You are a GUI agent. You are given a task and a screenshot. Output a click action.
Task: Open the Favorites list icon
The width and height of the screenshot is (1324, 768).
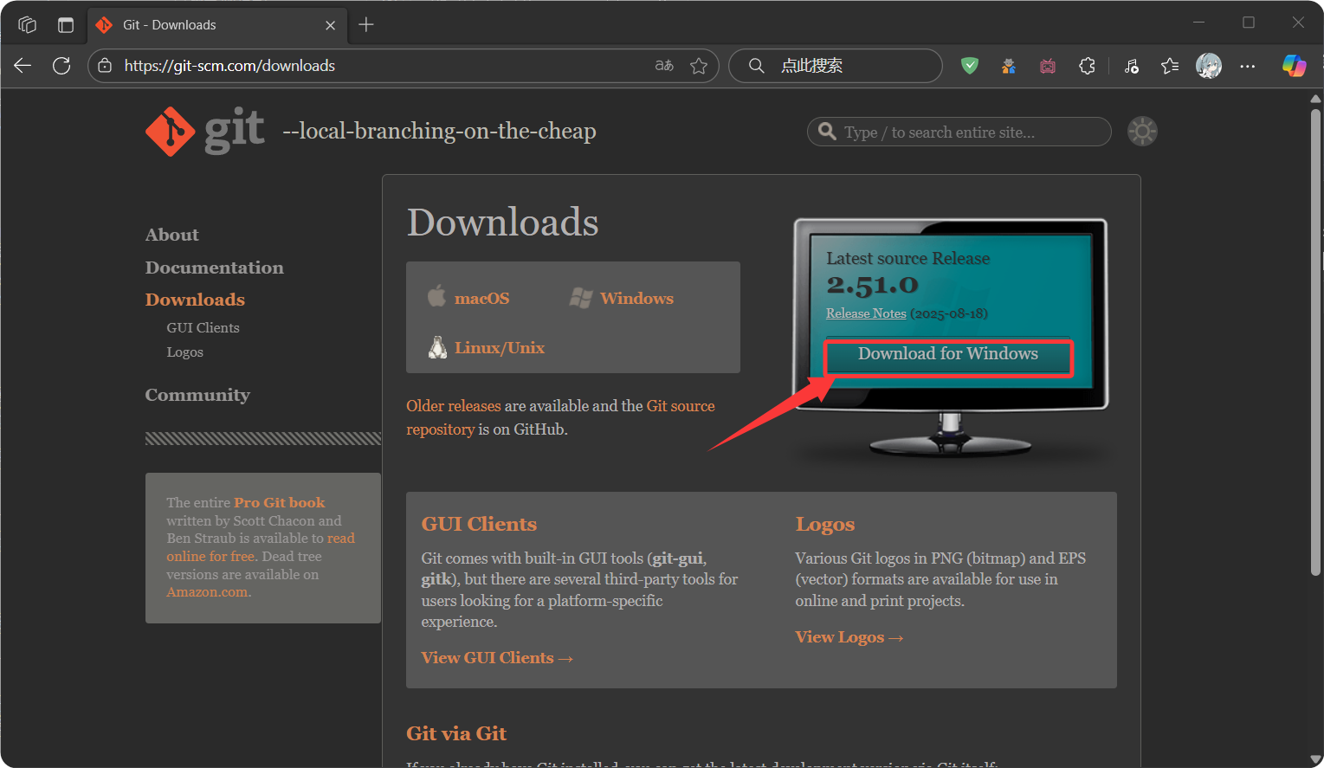click(1170, 66)
